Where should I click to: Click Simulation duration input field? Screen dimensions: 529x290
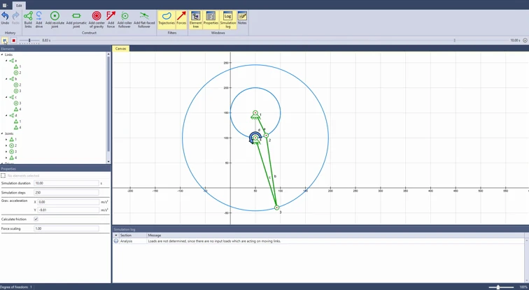[66, 183]
